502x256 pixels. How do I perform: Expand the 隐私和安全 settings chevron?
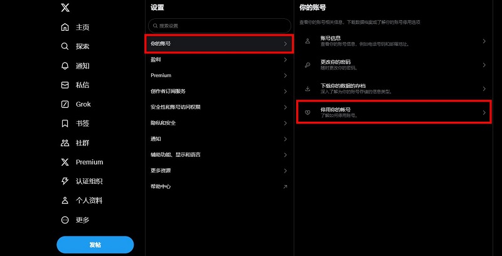[x=286, y=123]
